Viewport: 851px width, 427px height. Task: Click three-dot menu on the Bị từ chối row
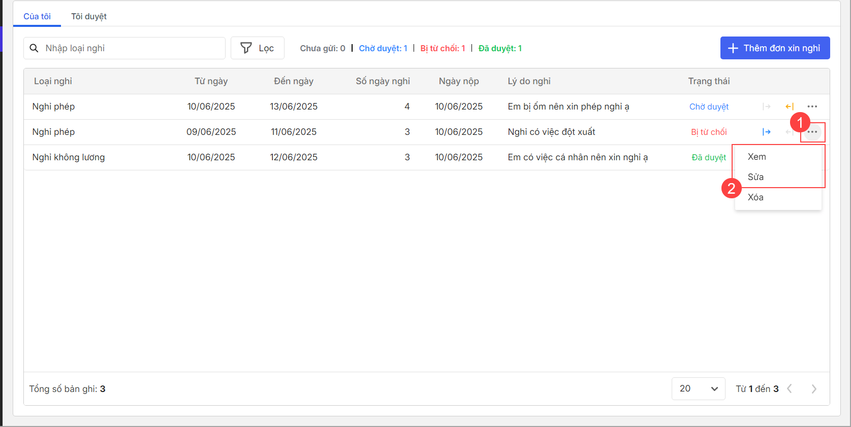point(812,132)
